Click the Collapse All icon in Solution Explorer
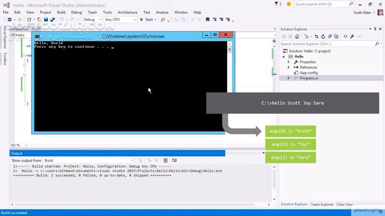385x216 pixels. tap(330, 36)
